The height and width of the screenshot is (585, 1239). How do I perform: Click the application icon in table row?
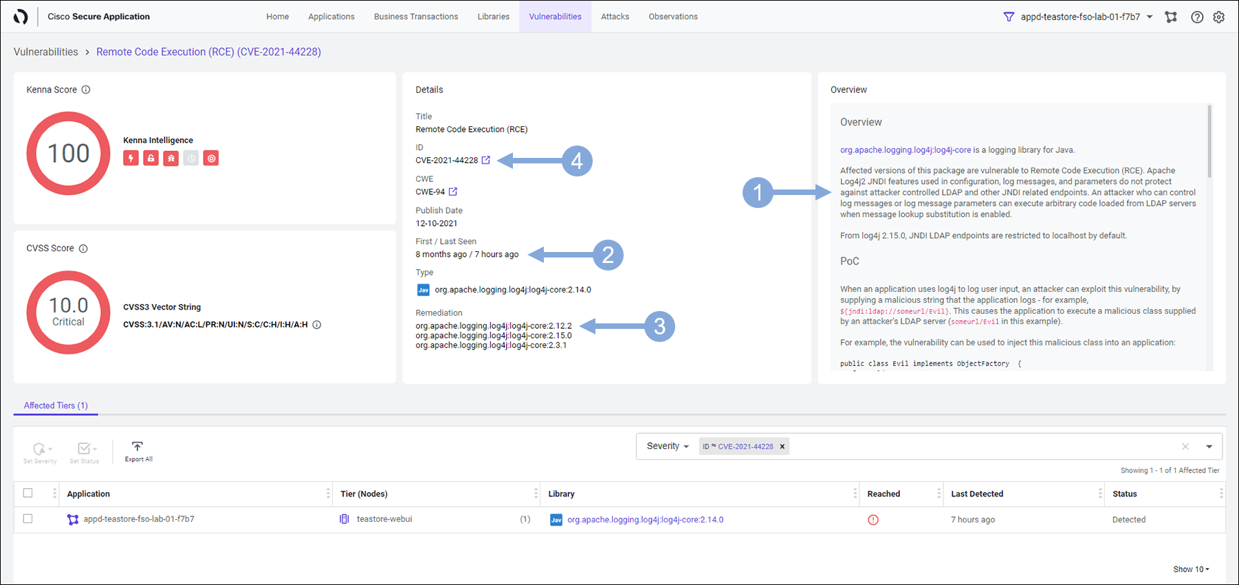[73, 520]
